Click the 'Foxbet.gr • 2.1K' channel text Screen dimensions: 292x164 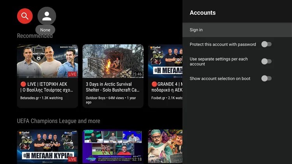pyautogui.click(x=167, y=98)
